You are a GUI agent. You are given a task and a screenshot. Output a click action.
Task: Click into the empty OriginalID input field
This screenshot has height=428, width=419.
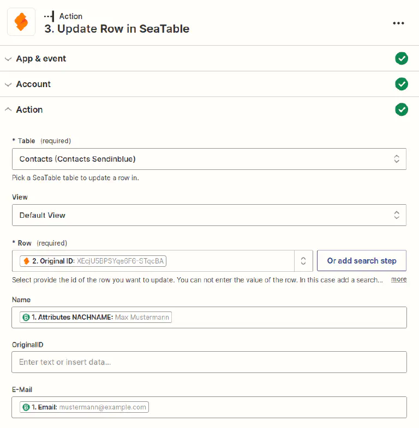[x=209, y=362]
